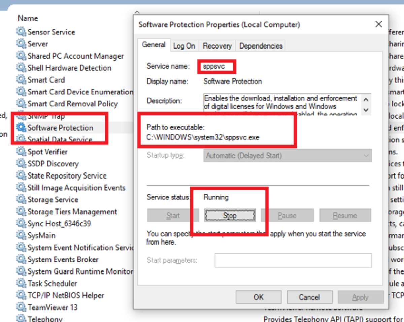Open the Startup type dropdown
The width and height of the screenshot is (404, 322).
[x=287, y=156]
